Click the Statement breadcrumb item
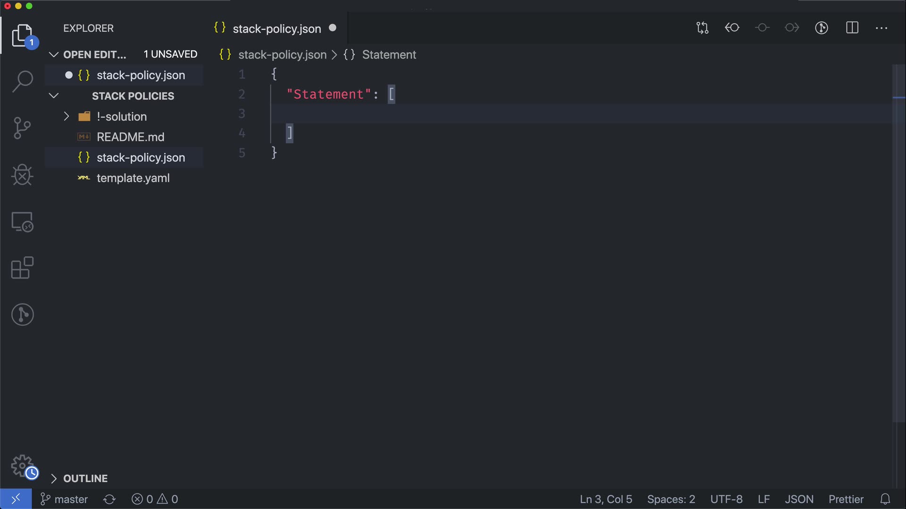The width and height of the screenshot is (906, 509). click(389, 55)
